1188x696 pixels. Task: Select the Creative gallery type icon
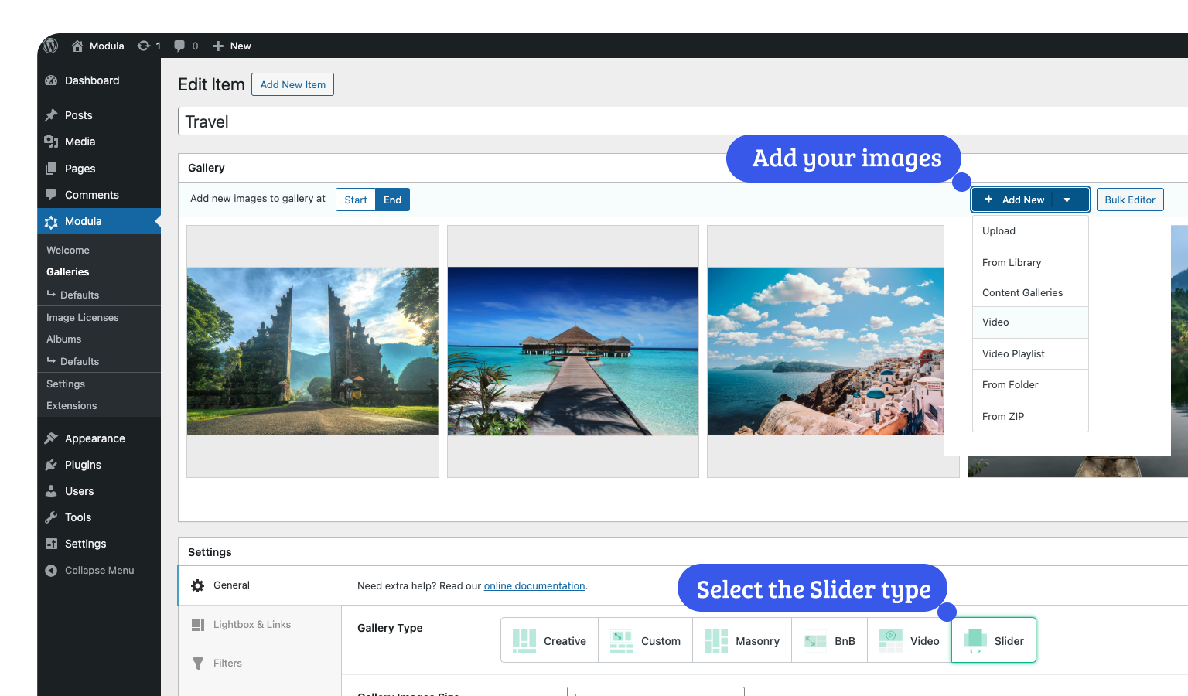click(524, 640)
